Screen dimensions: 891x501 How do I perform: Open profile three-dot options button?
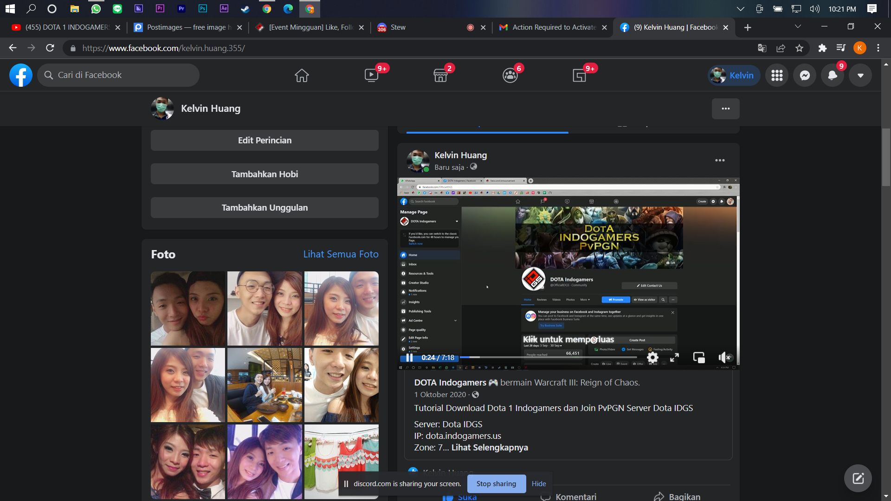(726, 109)
